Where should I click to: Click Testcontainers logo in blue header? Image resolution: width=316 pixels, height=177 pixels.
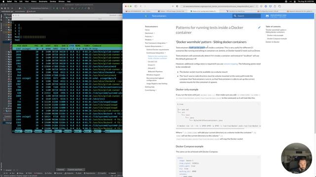[x=146, y=16]
